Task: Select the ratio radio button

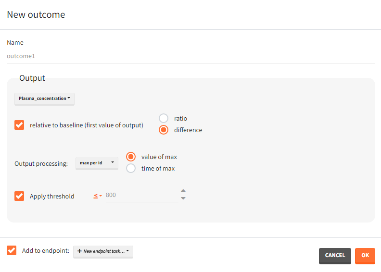Action: [164, 118]
